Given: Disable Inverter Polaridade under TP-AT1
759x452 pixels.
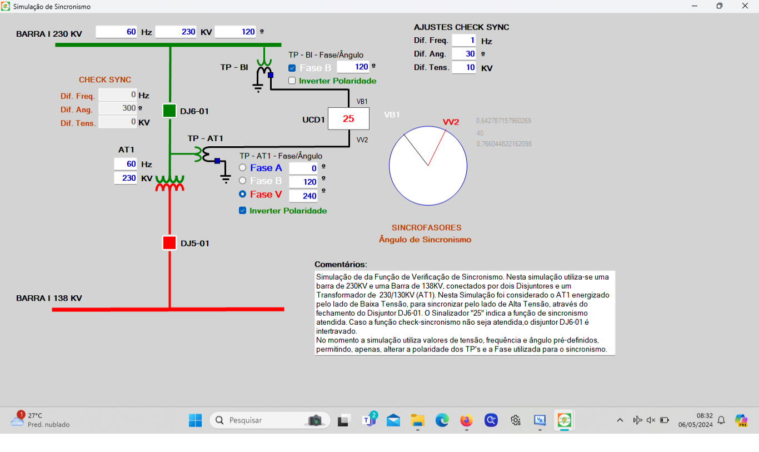Looking at the screenshot, I should tap(242, 211).
